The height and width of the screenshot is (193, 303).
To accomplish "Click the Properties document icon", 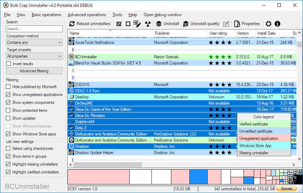I will [237, 24].
